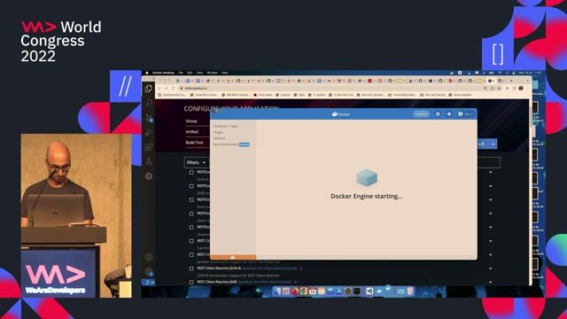Click Docker whale icon in menu bar
This screenshot has width=567, height=319.
452,73
